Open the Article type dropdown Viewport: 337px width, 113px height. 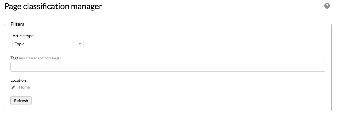(48, 44)
